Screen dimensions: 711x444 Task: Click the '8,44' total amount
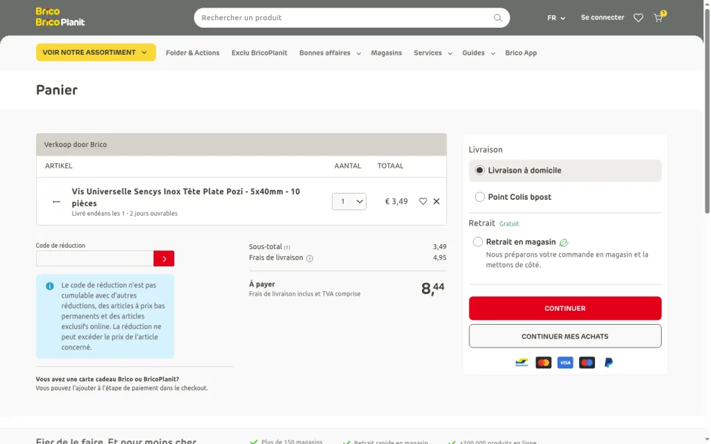click(433, 288)
